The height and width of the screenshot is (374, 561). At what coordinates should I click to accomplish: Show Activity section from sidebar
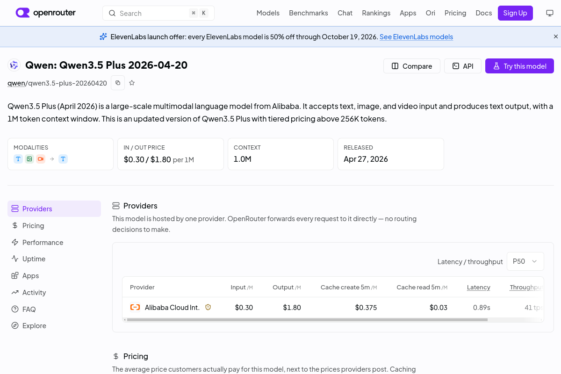pyautogui.click(x=54, y=292)
